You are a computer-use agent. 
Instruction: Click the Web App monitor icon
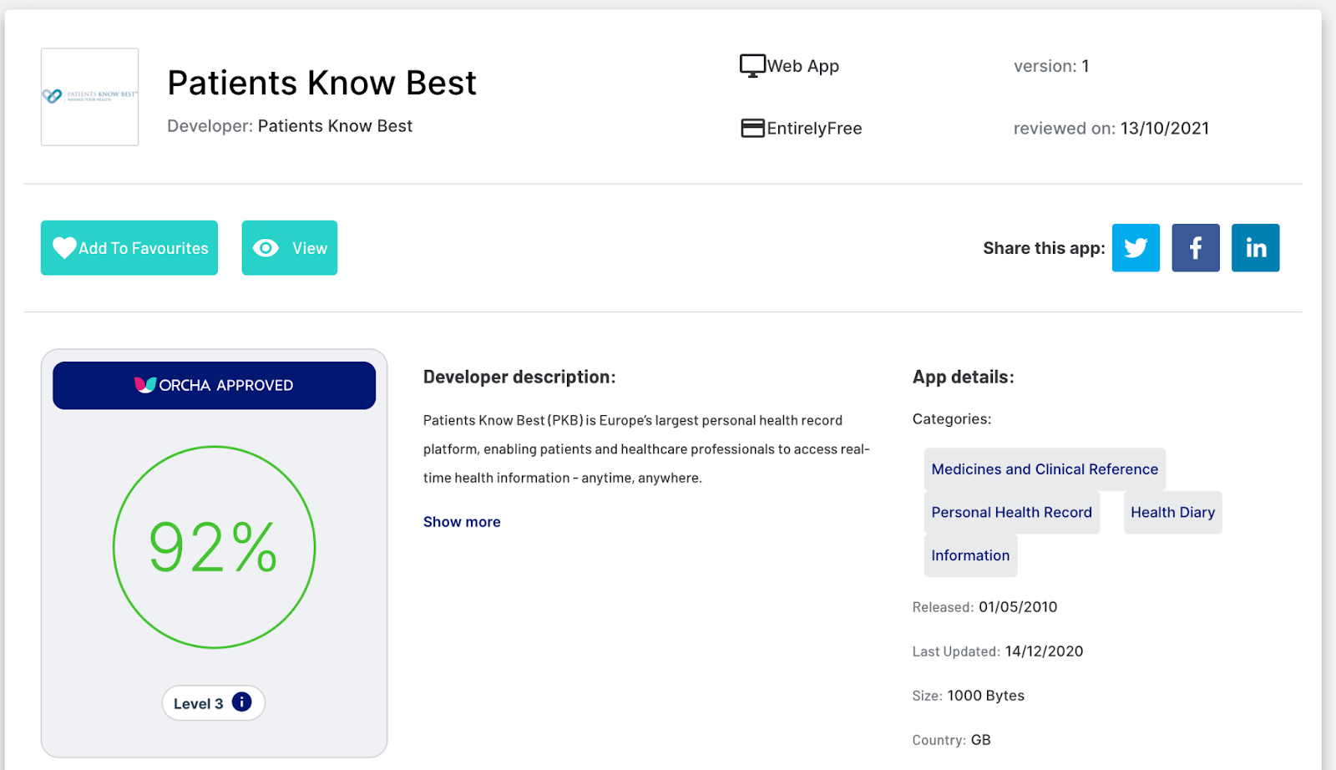752,65
